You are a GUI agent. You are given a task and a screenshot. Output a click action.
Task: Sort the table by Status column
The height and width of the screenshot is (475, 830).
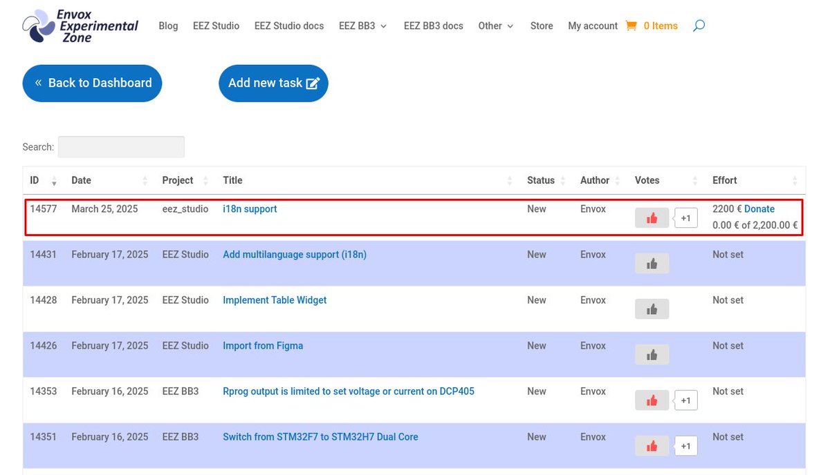(546, 180)
